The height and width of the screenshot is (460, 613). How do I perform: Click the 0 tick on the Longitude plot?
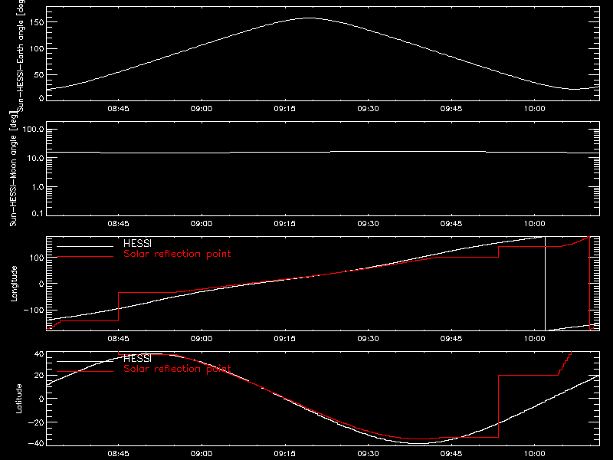[x=42, y=284]
